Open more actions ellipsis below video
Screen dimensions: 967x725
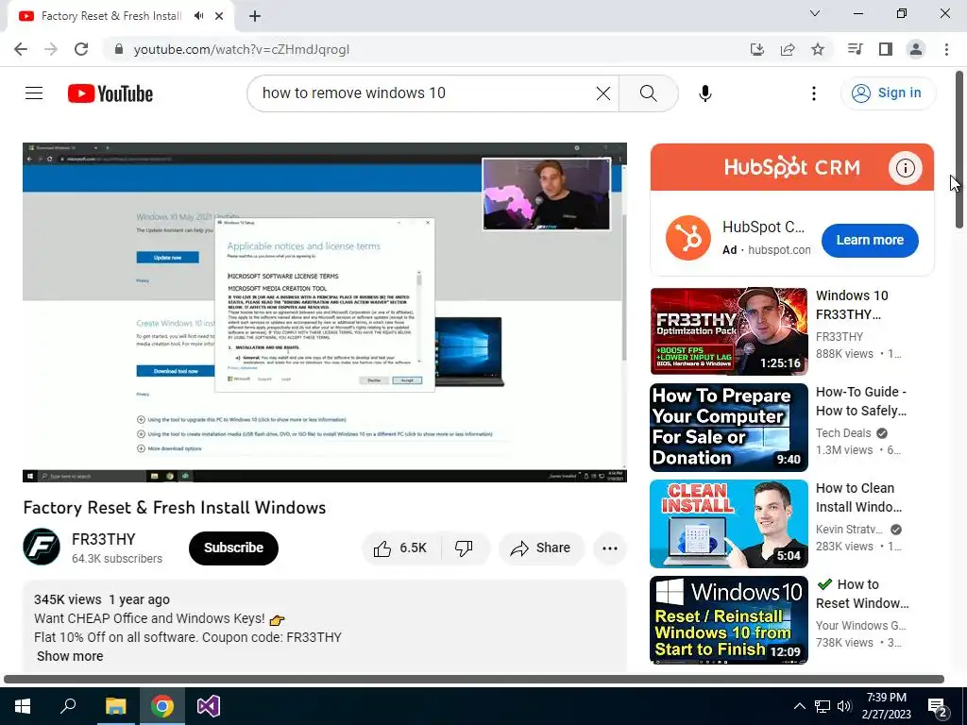tap(610, 548)
